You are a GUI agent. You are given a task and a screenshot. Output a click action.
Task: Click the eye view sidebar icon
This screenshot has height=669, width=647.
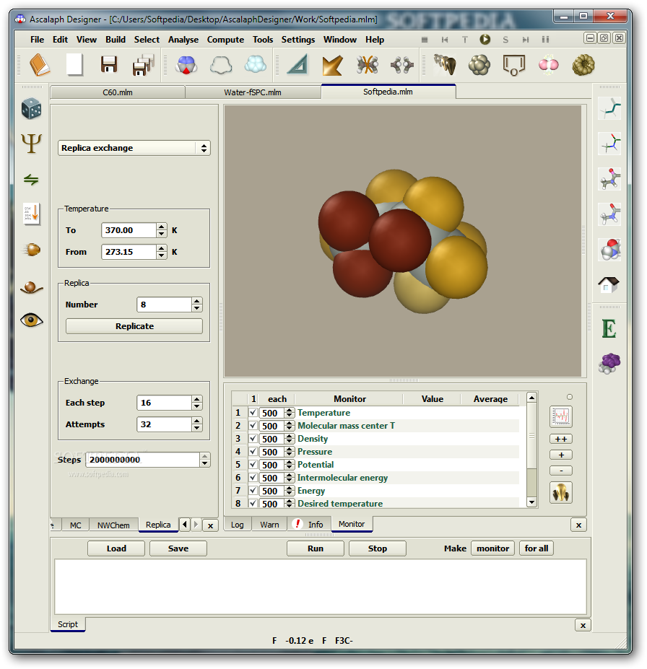click(x=32, y=320)
